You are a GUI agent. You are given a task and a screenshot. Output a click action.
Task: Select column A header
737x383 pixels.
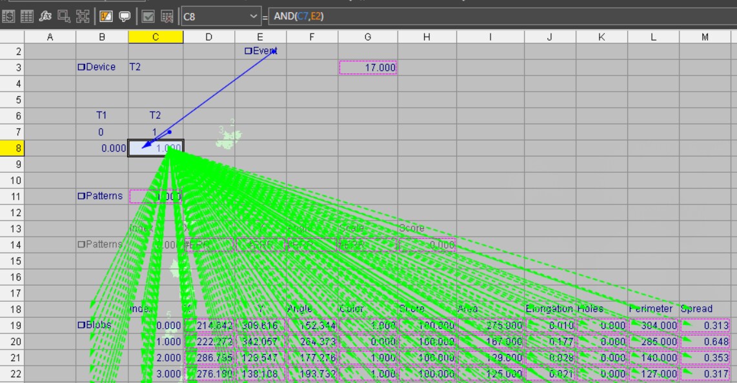(50, 37)
